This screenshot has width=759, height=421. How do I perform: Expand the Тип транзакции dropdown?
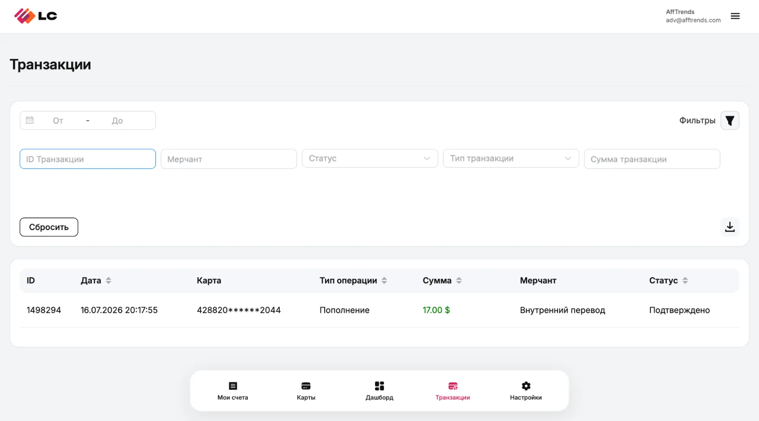click(511, 158)
